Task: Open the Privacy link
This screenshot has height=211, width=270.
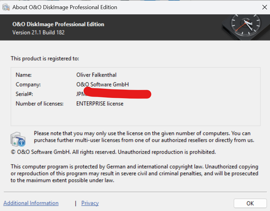Action: pos(90,203)
